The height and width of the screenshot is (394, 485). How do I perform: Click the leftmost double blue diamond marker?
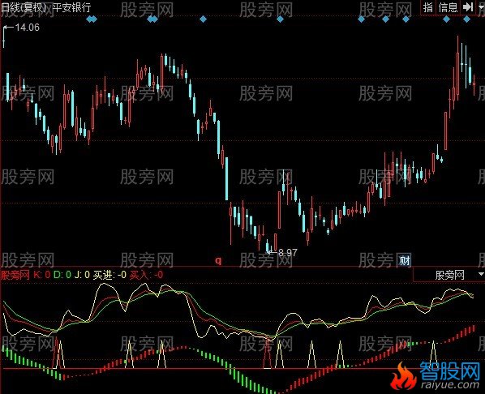(x=92, y=19)
